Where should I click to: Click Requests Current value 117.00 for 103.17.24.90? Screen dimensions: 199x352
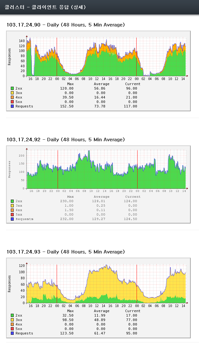tap(131, 106)
